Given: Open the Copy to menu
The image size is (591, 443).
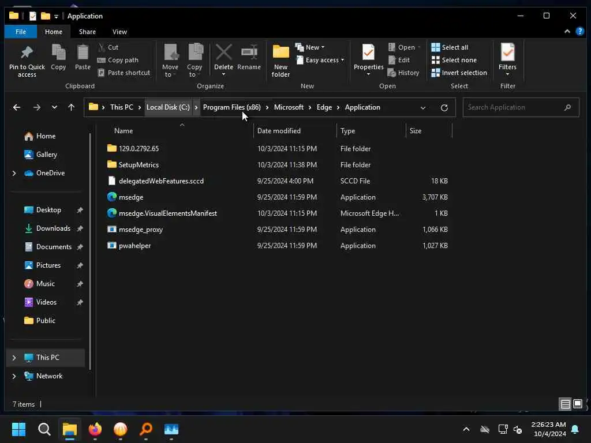Looking at the screenshot, I should pyautogui.click(x=194, y=60).
